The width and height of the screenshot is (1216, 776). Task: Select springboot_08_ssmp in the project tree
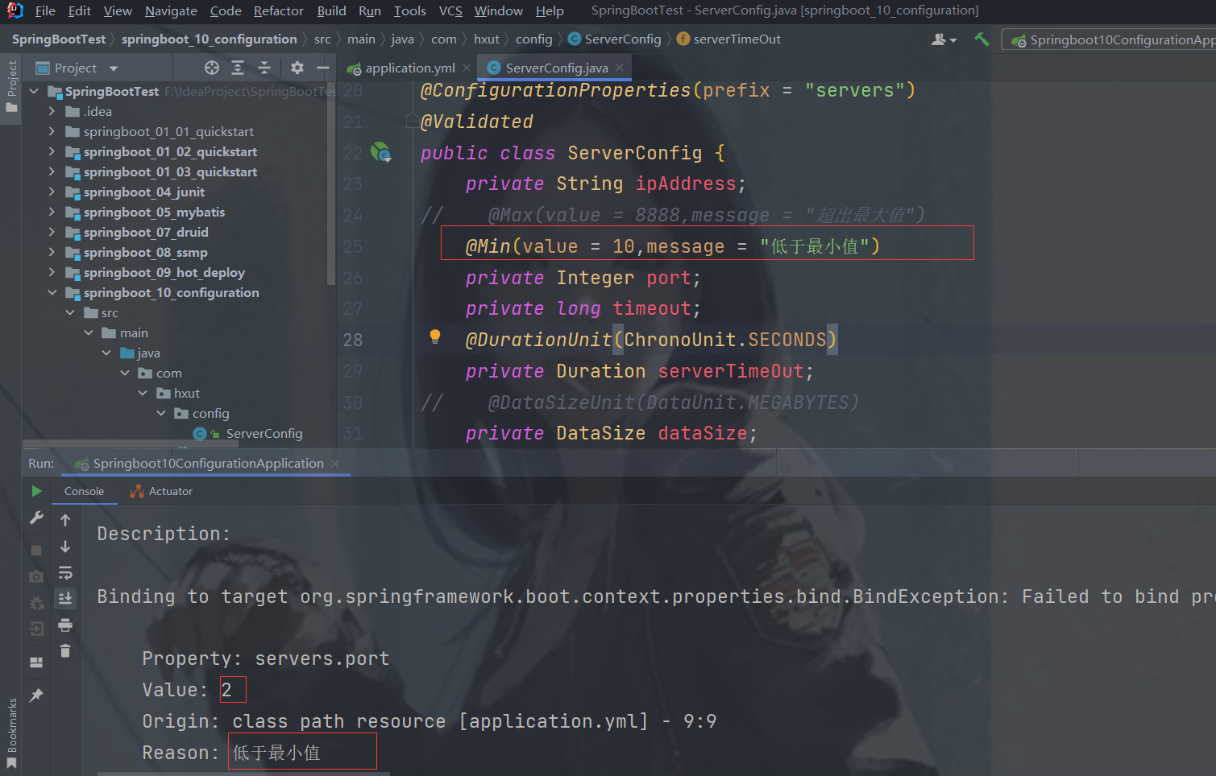[145, 252]
